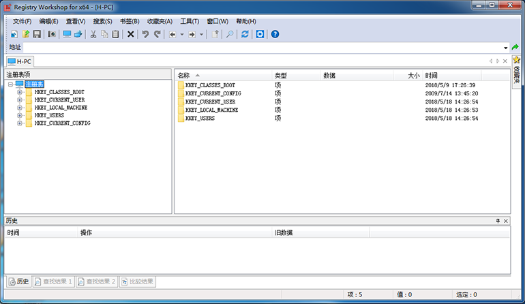Open the 窗口(W) menu
This screenshot has width=525, height=304.
(x=217, y=21)
